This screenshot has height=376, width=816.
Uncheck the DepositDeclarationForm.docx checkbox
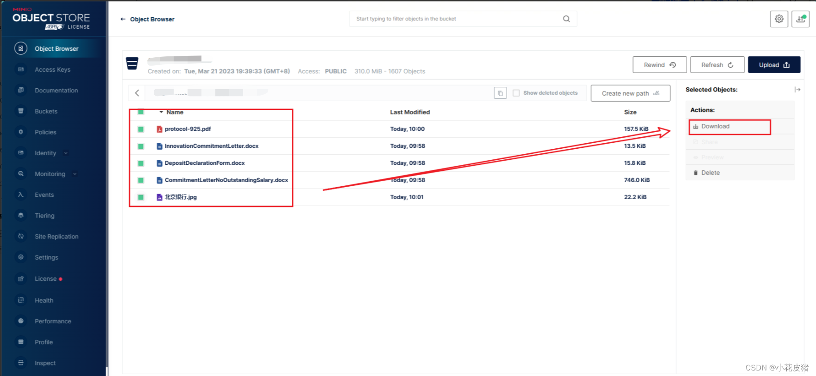pos(141,163)
